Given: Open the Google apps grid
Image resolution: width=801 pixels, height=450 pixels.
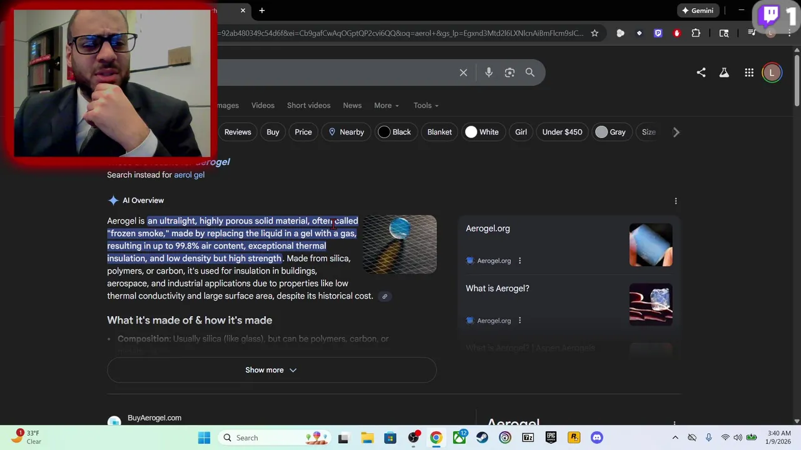Looking at the screenshot, I should 749,72.
